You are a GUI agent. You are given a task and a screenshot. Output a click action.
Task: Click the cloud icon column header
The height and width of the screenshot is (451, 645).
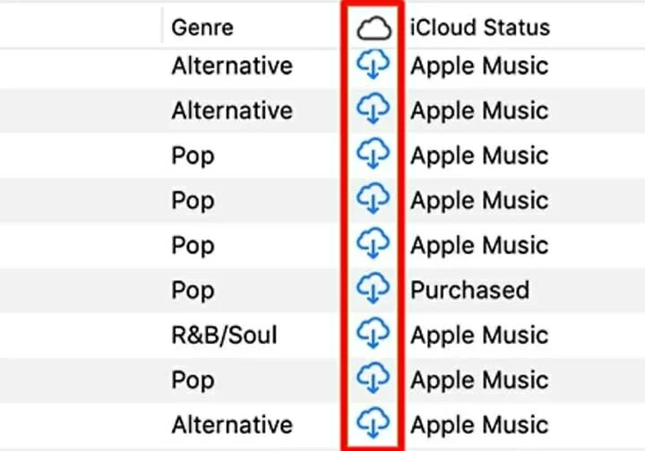(x=374, y=27)
